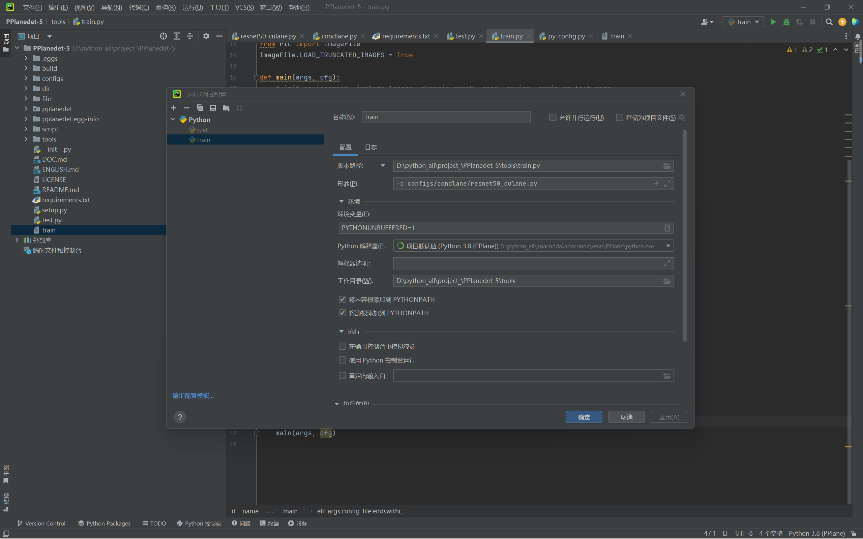Open train run configuration selector
The width and height of the screenshot is (863, 539).
[743, 22]
